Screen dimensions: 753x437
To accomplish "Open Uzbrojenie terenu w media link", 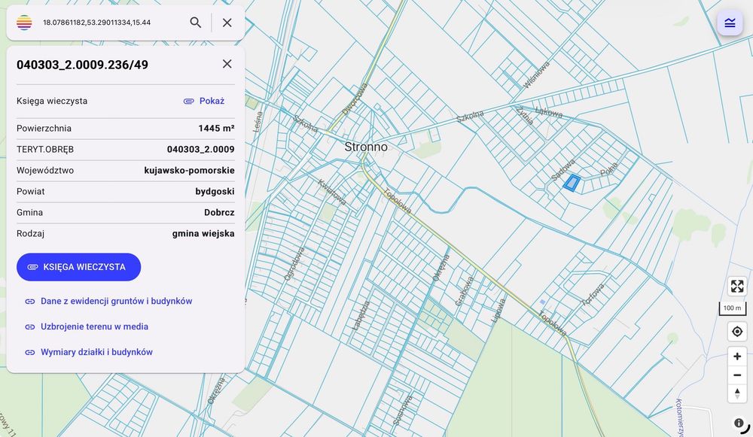I will (x=94, y=326).
